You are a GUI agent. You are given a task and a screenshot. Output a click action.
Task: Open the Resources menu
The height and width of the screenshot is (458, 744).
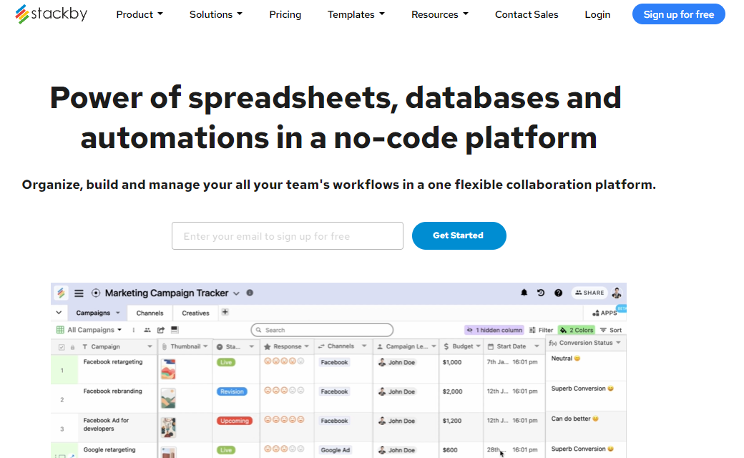pyautogui.click(x=440, y=15)
